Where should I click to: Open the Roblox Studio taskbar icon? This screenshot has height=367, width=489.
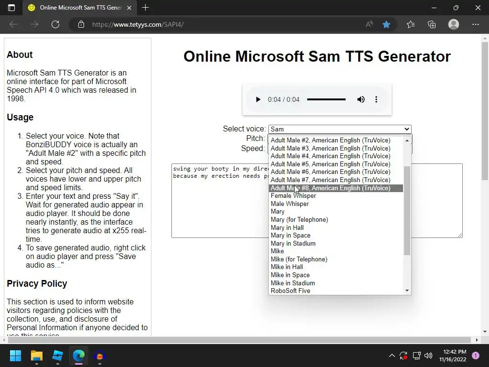coord(58,356)
